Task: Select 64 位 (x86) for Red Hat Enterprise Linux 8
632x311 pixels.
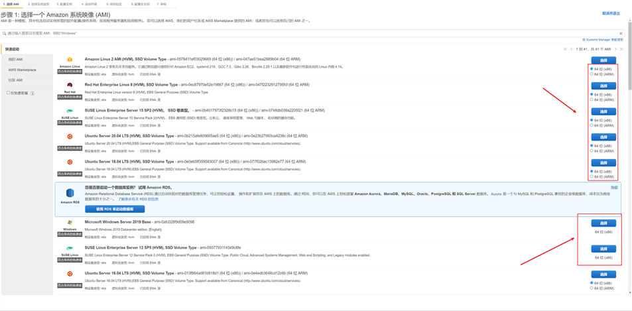Action: click(592, 95)
